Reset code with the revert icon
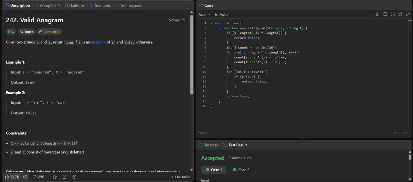Image resolution: width=413 pixels, height=182 pixels. click(400, 14)
